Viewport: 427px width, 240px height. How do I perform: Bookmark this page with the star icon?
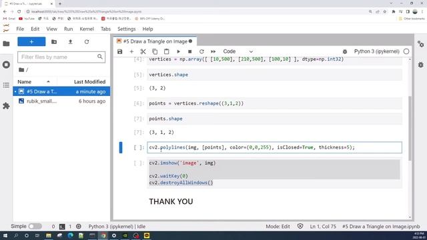pyautogui.click(x=384, y=12)
